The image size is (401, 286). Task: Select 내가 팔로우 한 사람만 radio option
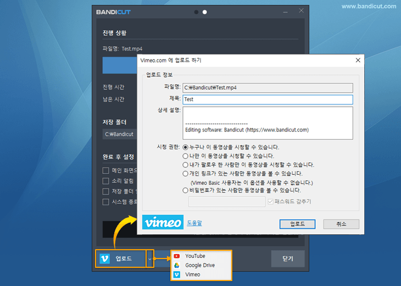[x=186, y=164]
